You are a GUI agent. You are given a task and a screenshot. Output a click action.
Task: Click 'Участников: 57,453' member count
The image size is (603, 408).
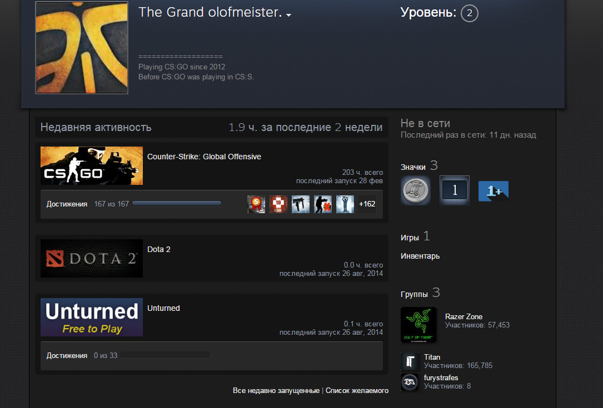coord(477,325)
